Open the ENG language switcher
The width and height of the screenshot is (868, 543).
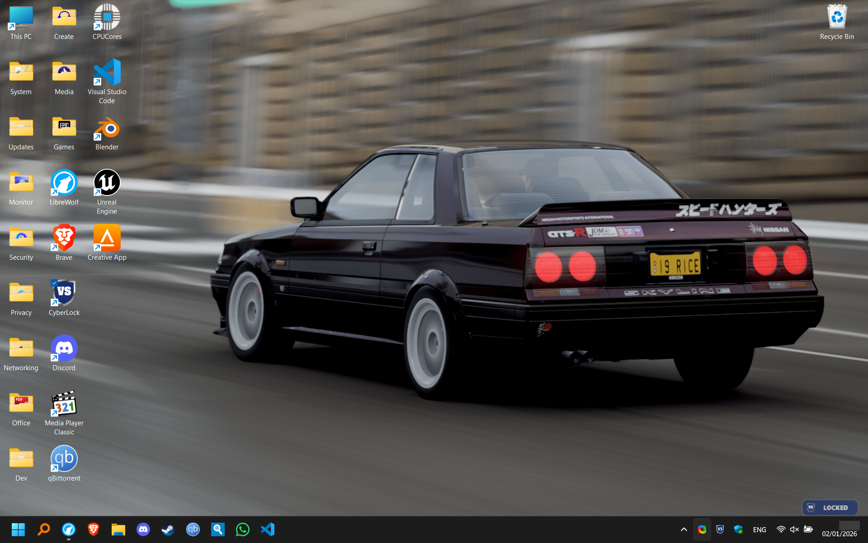(759, 529)
